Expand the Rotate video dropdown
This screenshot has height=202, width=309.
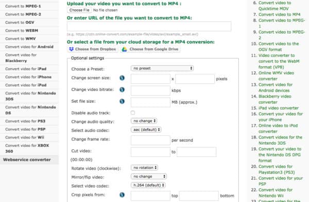144,167
